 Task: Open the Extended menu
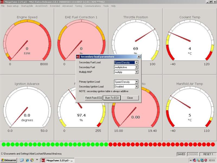(55, 6)
